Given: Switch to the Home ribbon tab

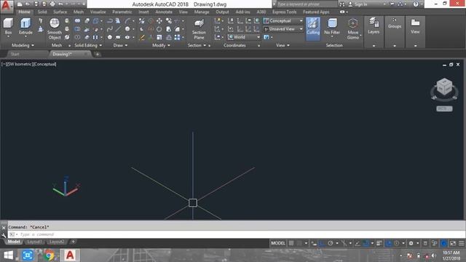Looking at the screenshot, I should 24,12.
